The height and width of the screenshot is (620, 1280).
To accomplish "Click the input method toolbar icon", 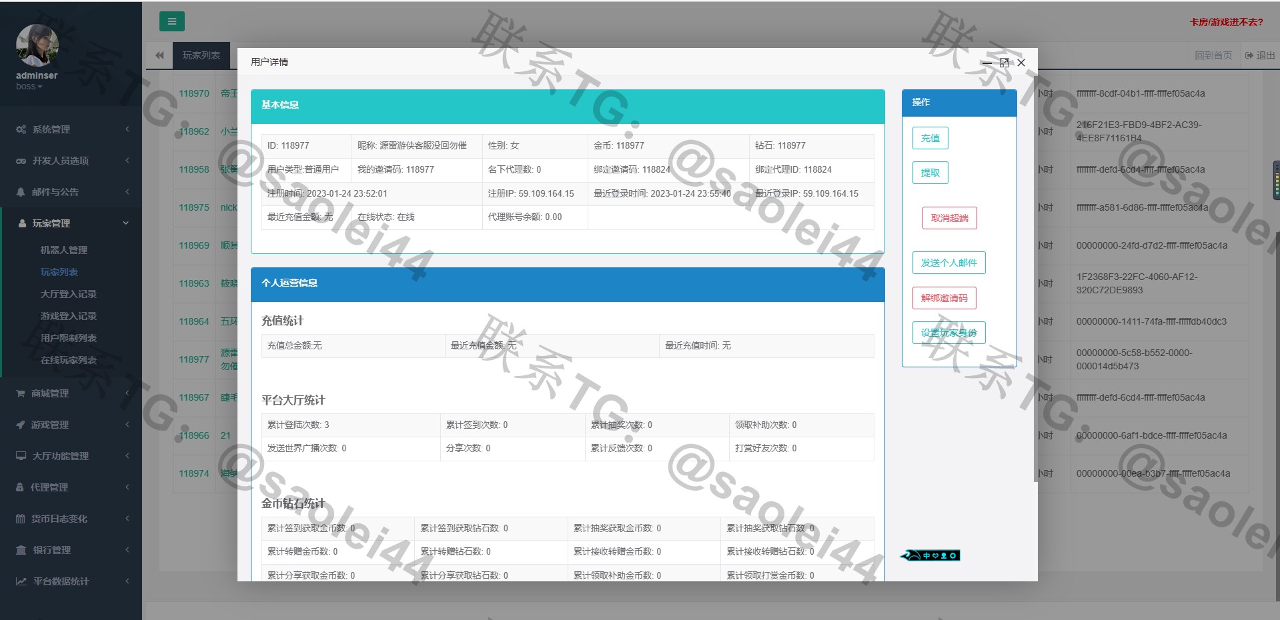I will click(930, 555).
